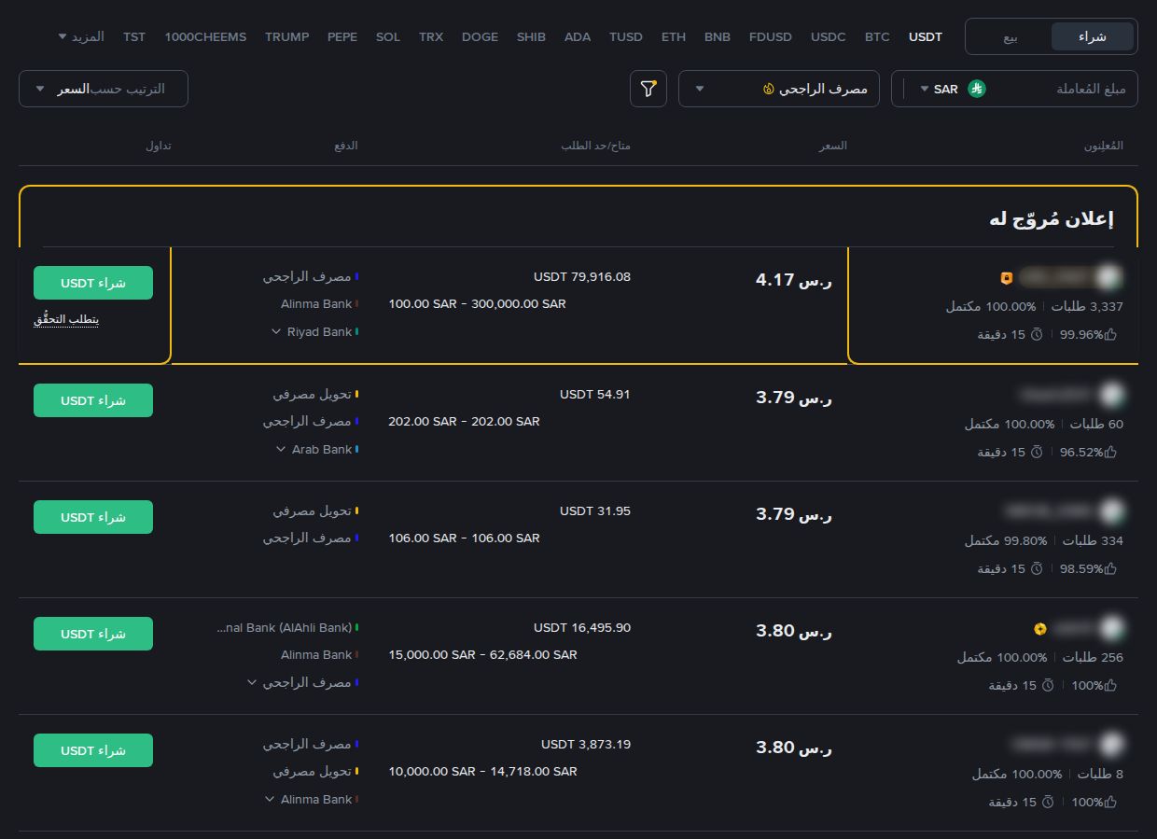
Task: Click the merchant badge on promoted advertiser
Action: (x=1006, y=278)
